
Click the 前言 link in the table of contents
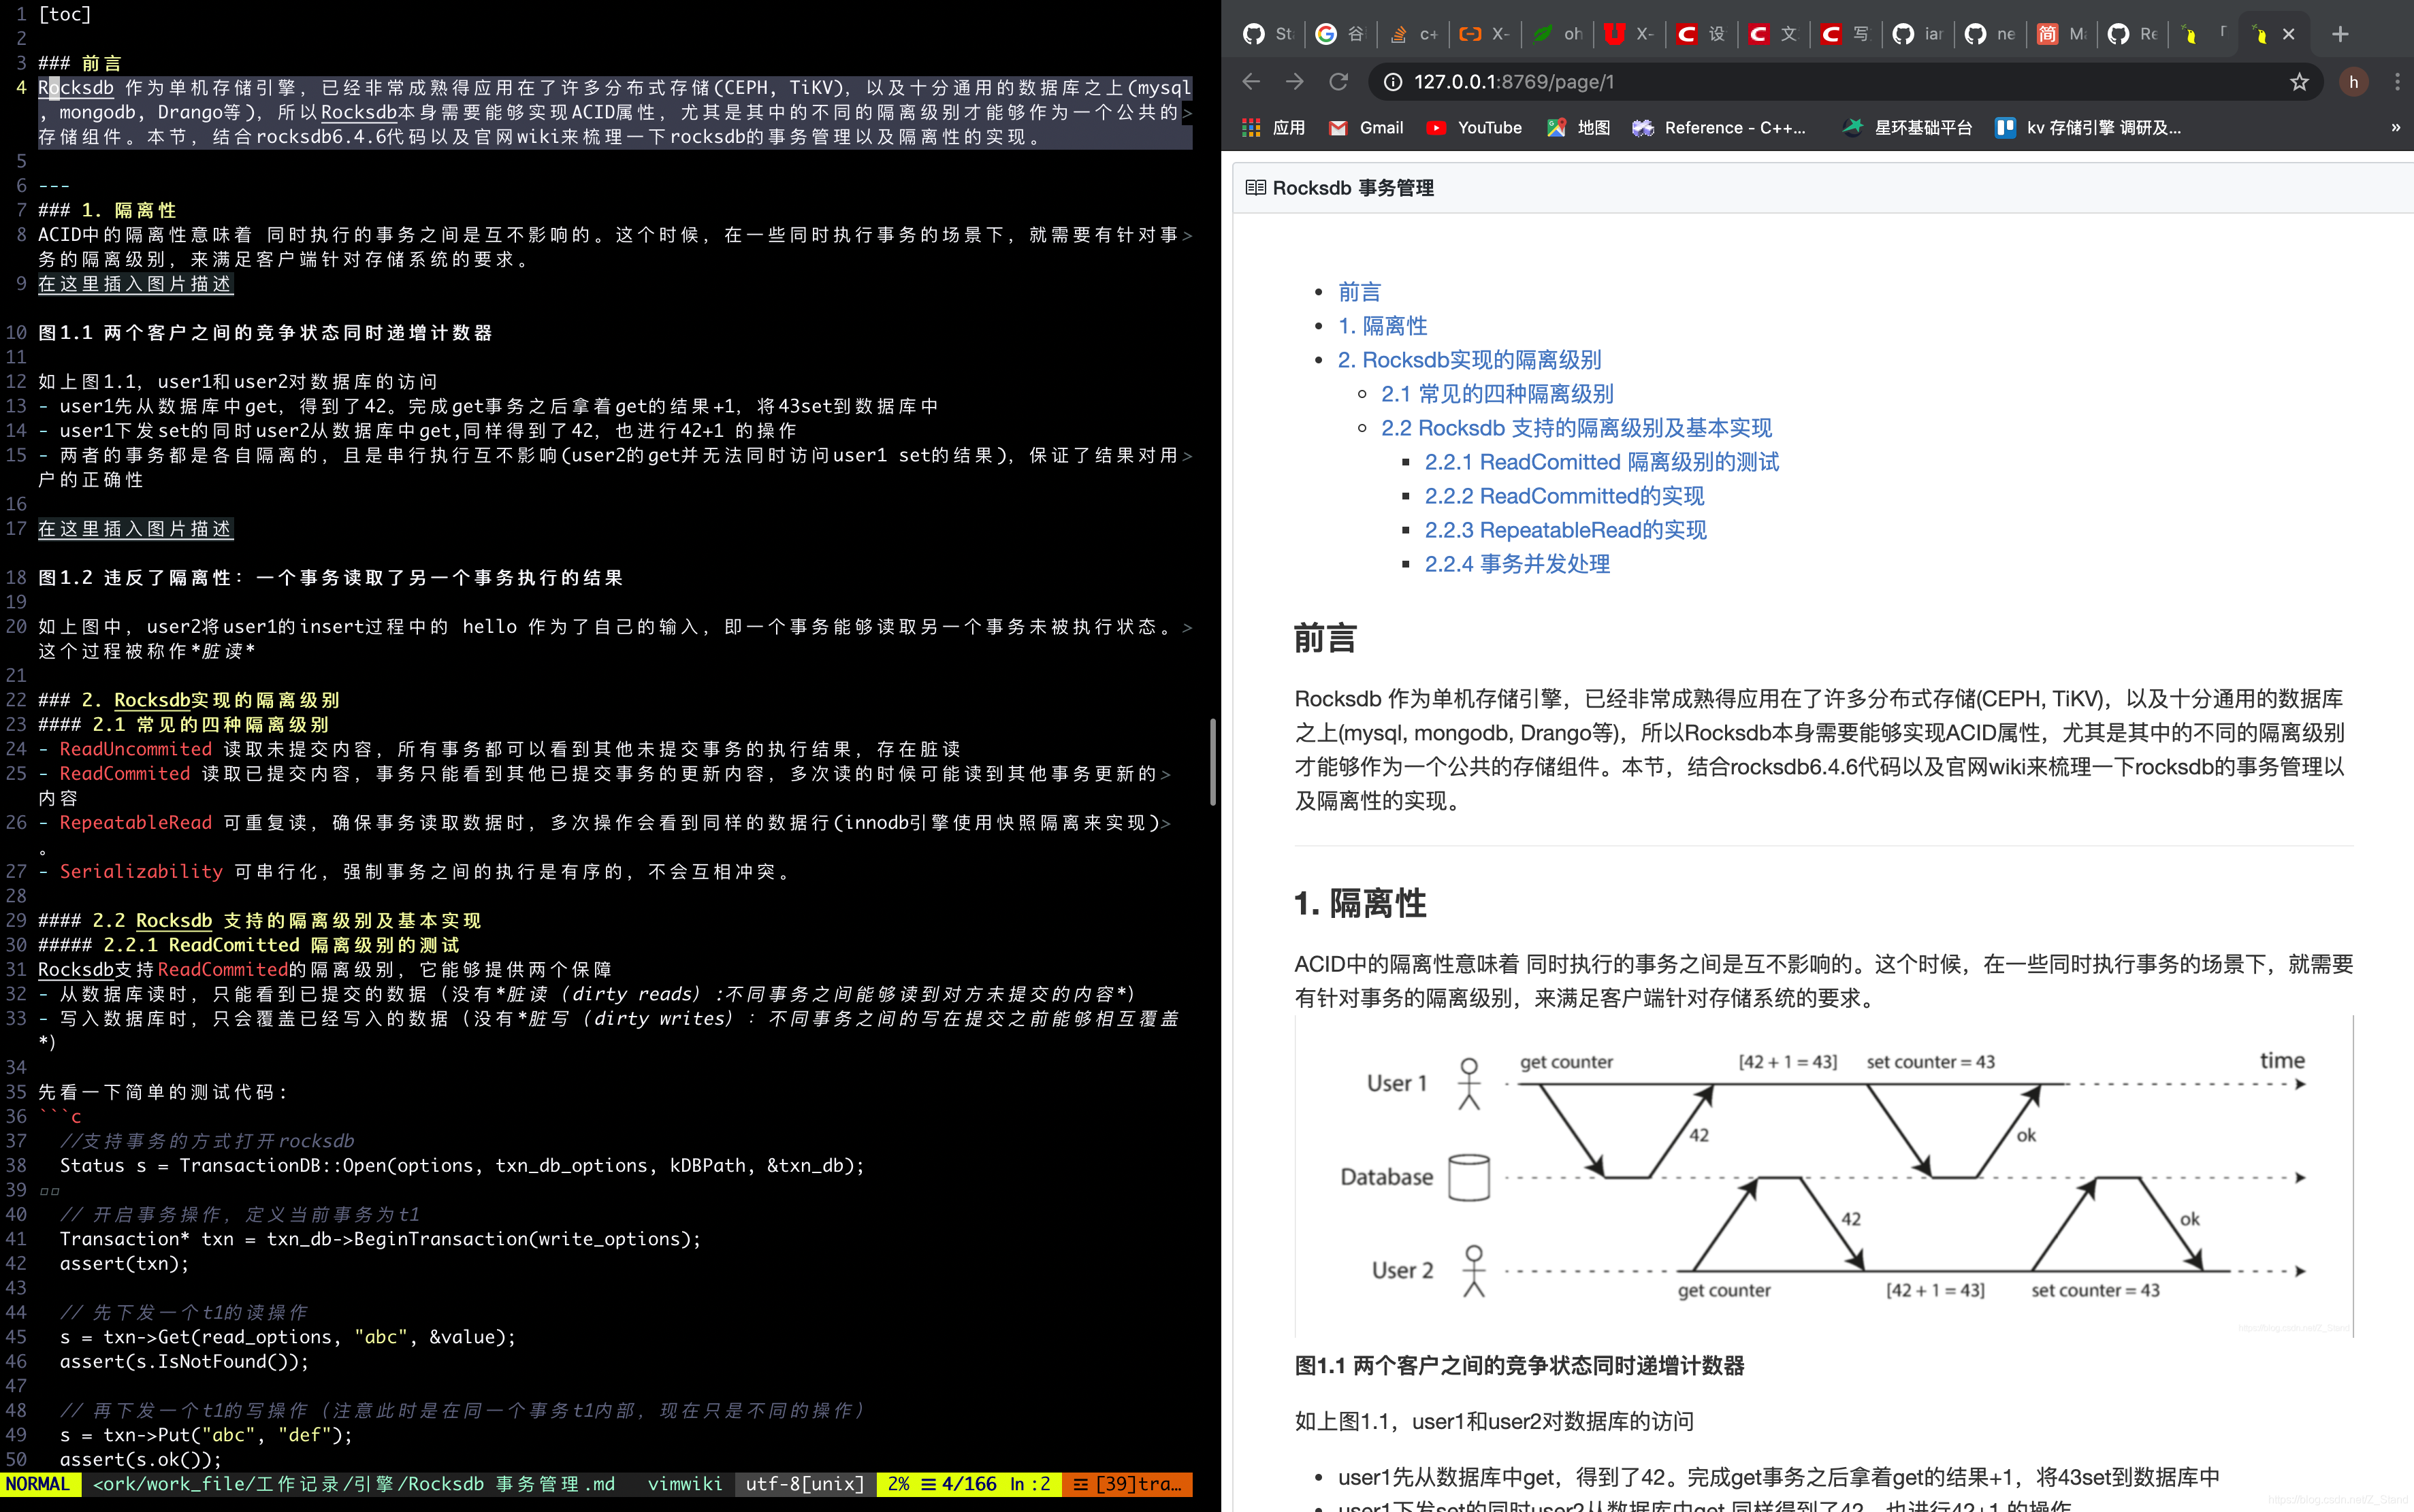(x=1359, y=291)
